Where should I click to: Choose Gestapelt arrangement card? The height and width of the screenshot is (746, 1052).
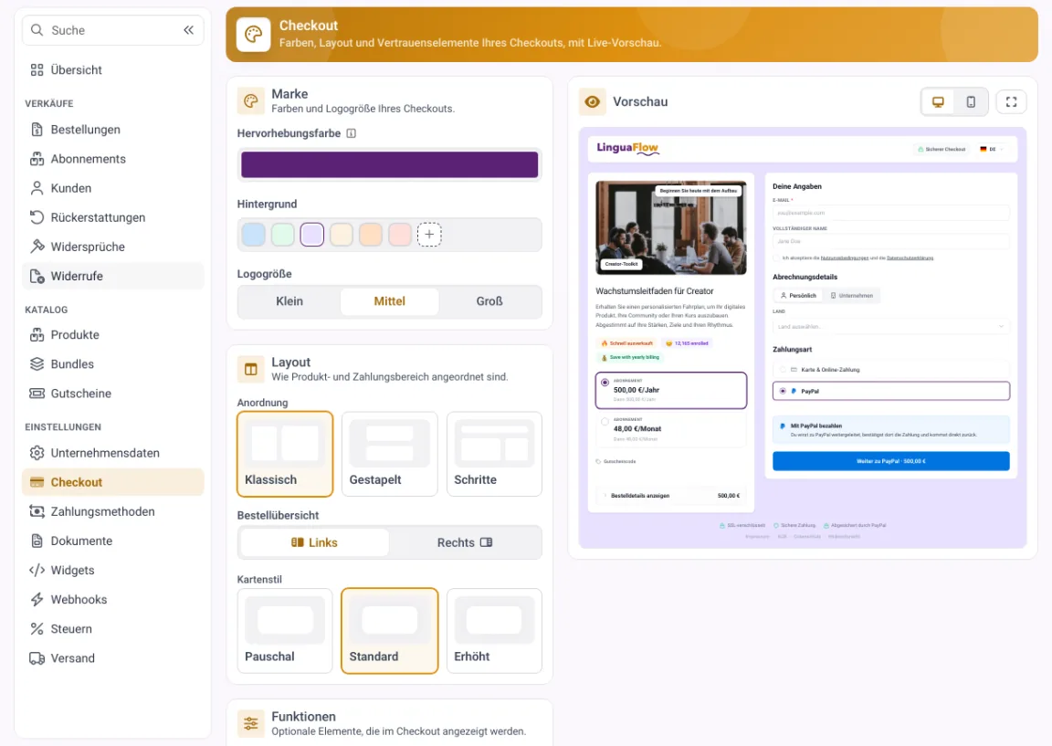[390, 454]
